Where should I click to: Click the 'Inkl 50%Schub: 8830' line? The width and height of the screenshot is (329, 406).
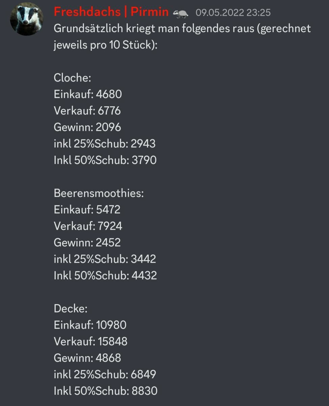[x=105, y=391]
